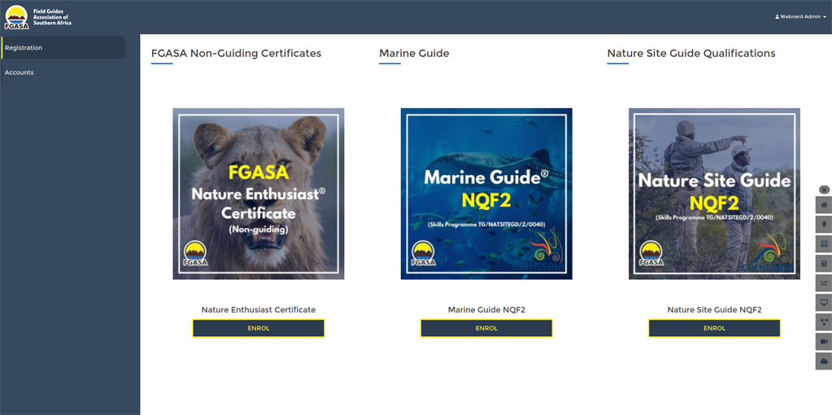Select Registration in the sidebar
Image resolution: width=832 pixels, height=415 pixels.
pos(63,48)
